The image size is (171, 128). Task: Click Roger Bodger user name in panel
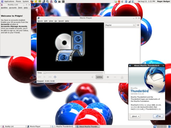pos(163,2)
